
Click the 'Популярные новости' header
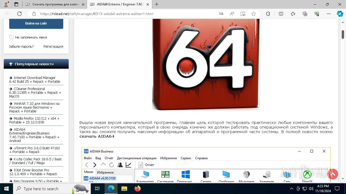coord(36,64)
